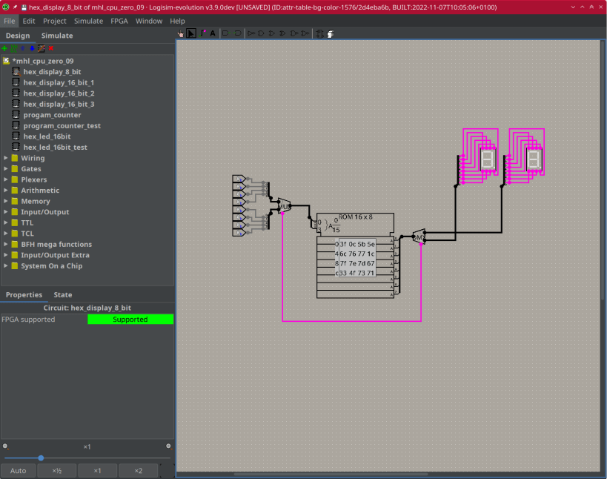
Task: Click the zoom out magnifier icon
Action: tap(5, 446)
